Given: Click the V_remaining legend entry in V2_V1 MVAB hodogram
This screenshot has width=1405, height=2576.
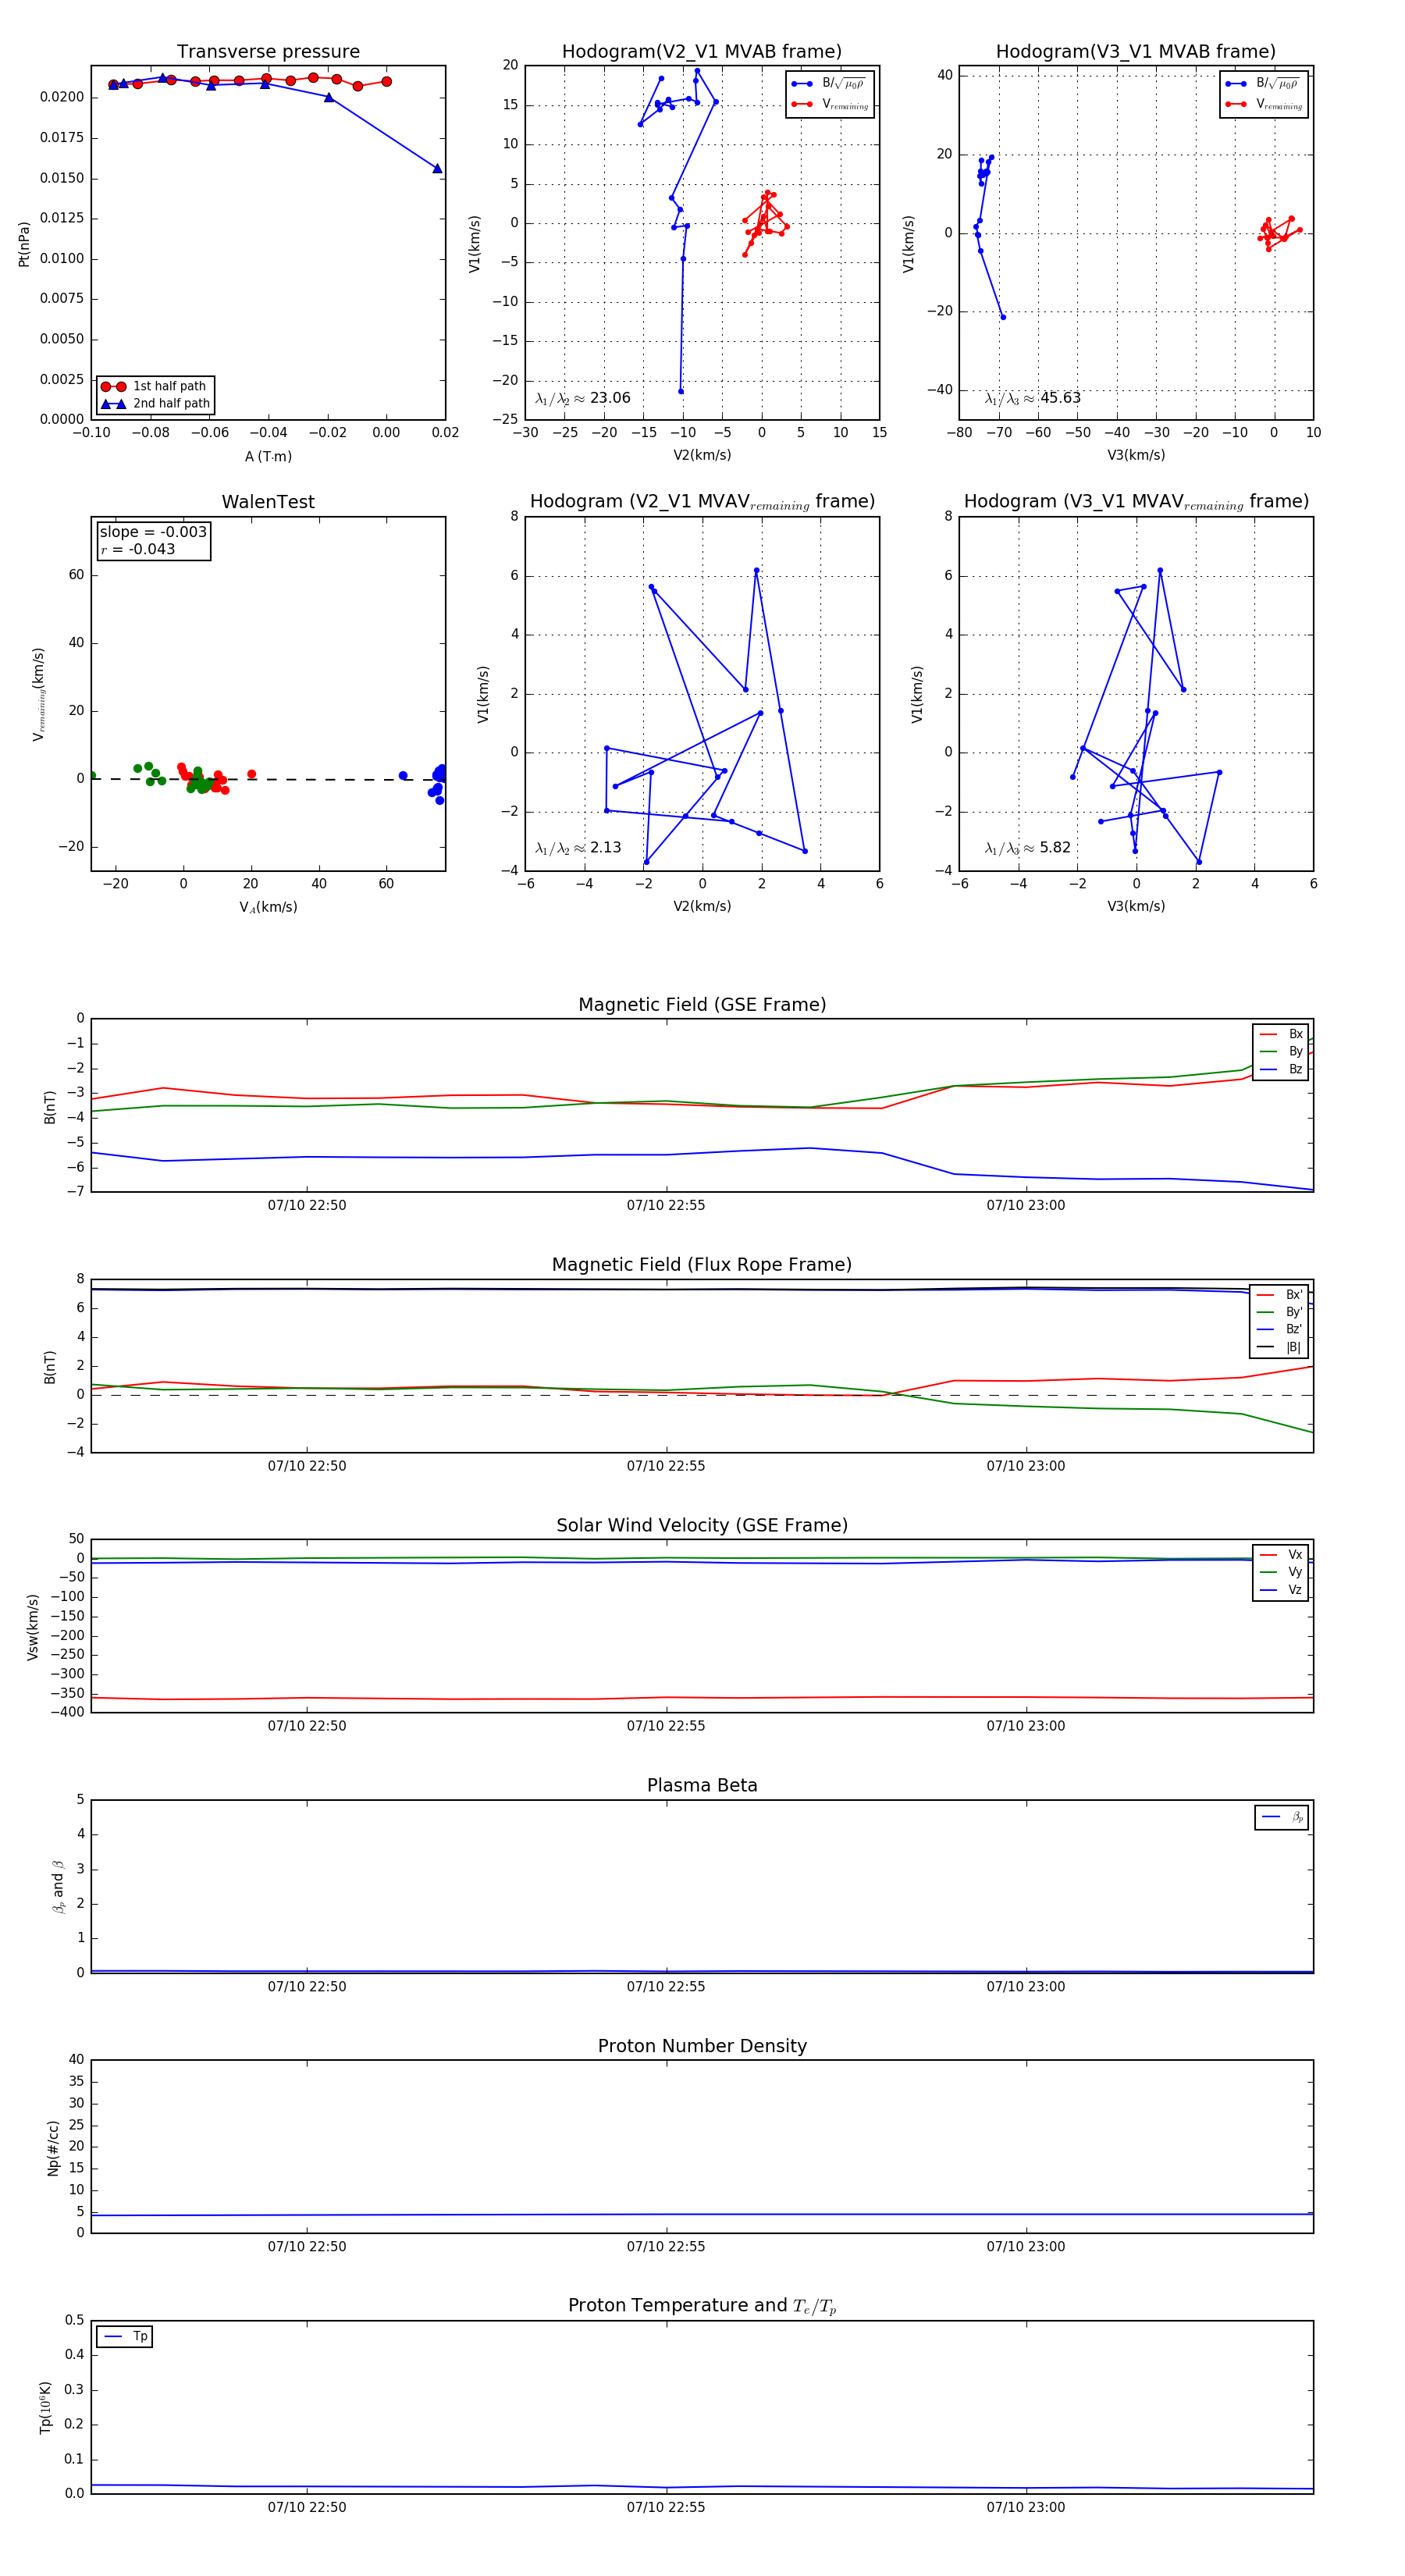Looking at the screenshot, I should (x=830, y=104).
